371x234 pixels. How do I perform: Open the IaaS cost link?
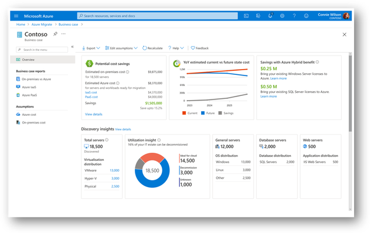(91, 92)
